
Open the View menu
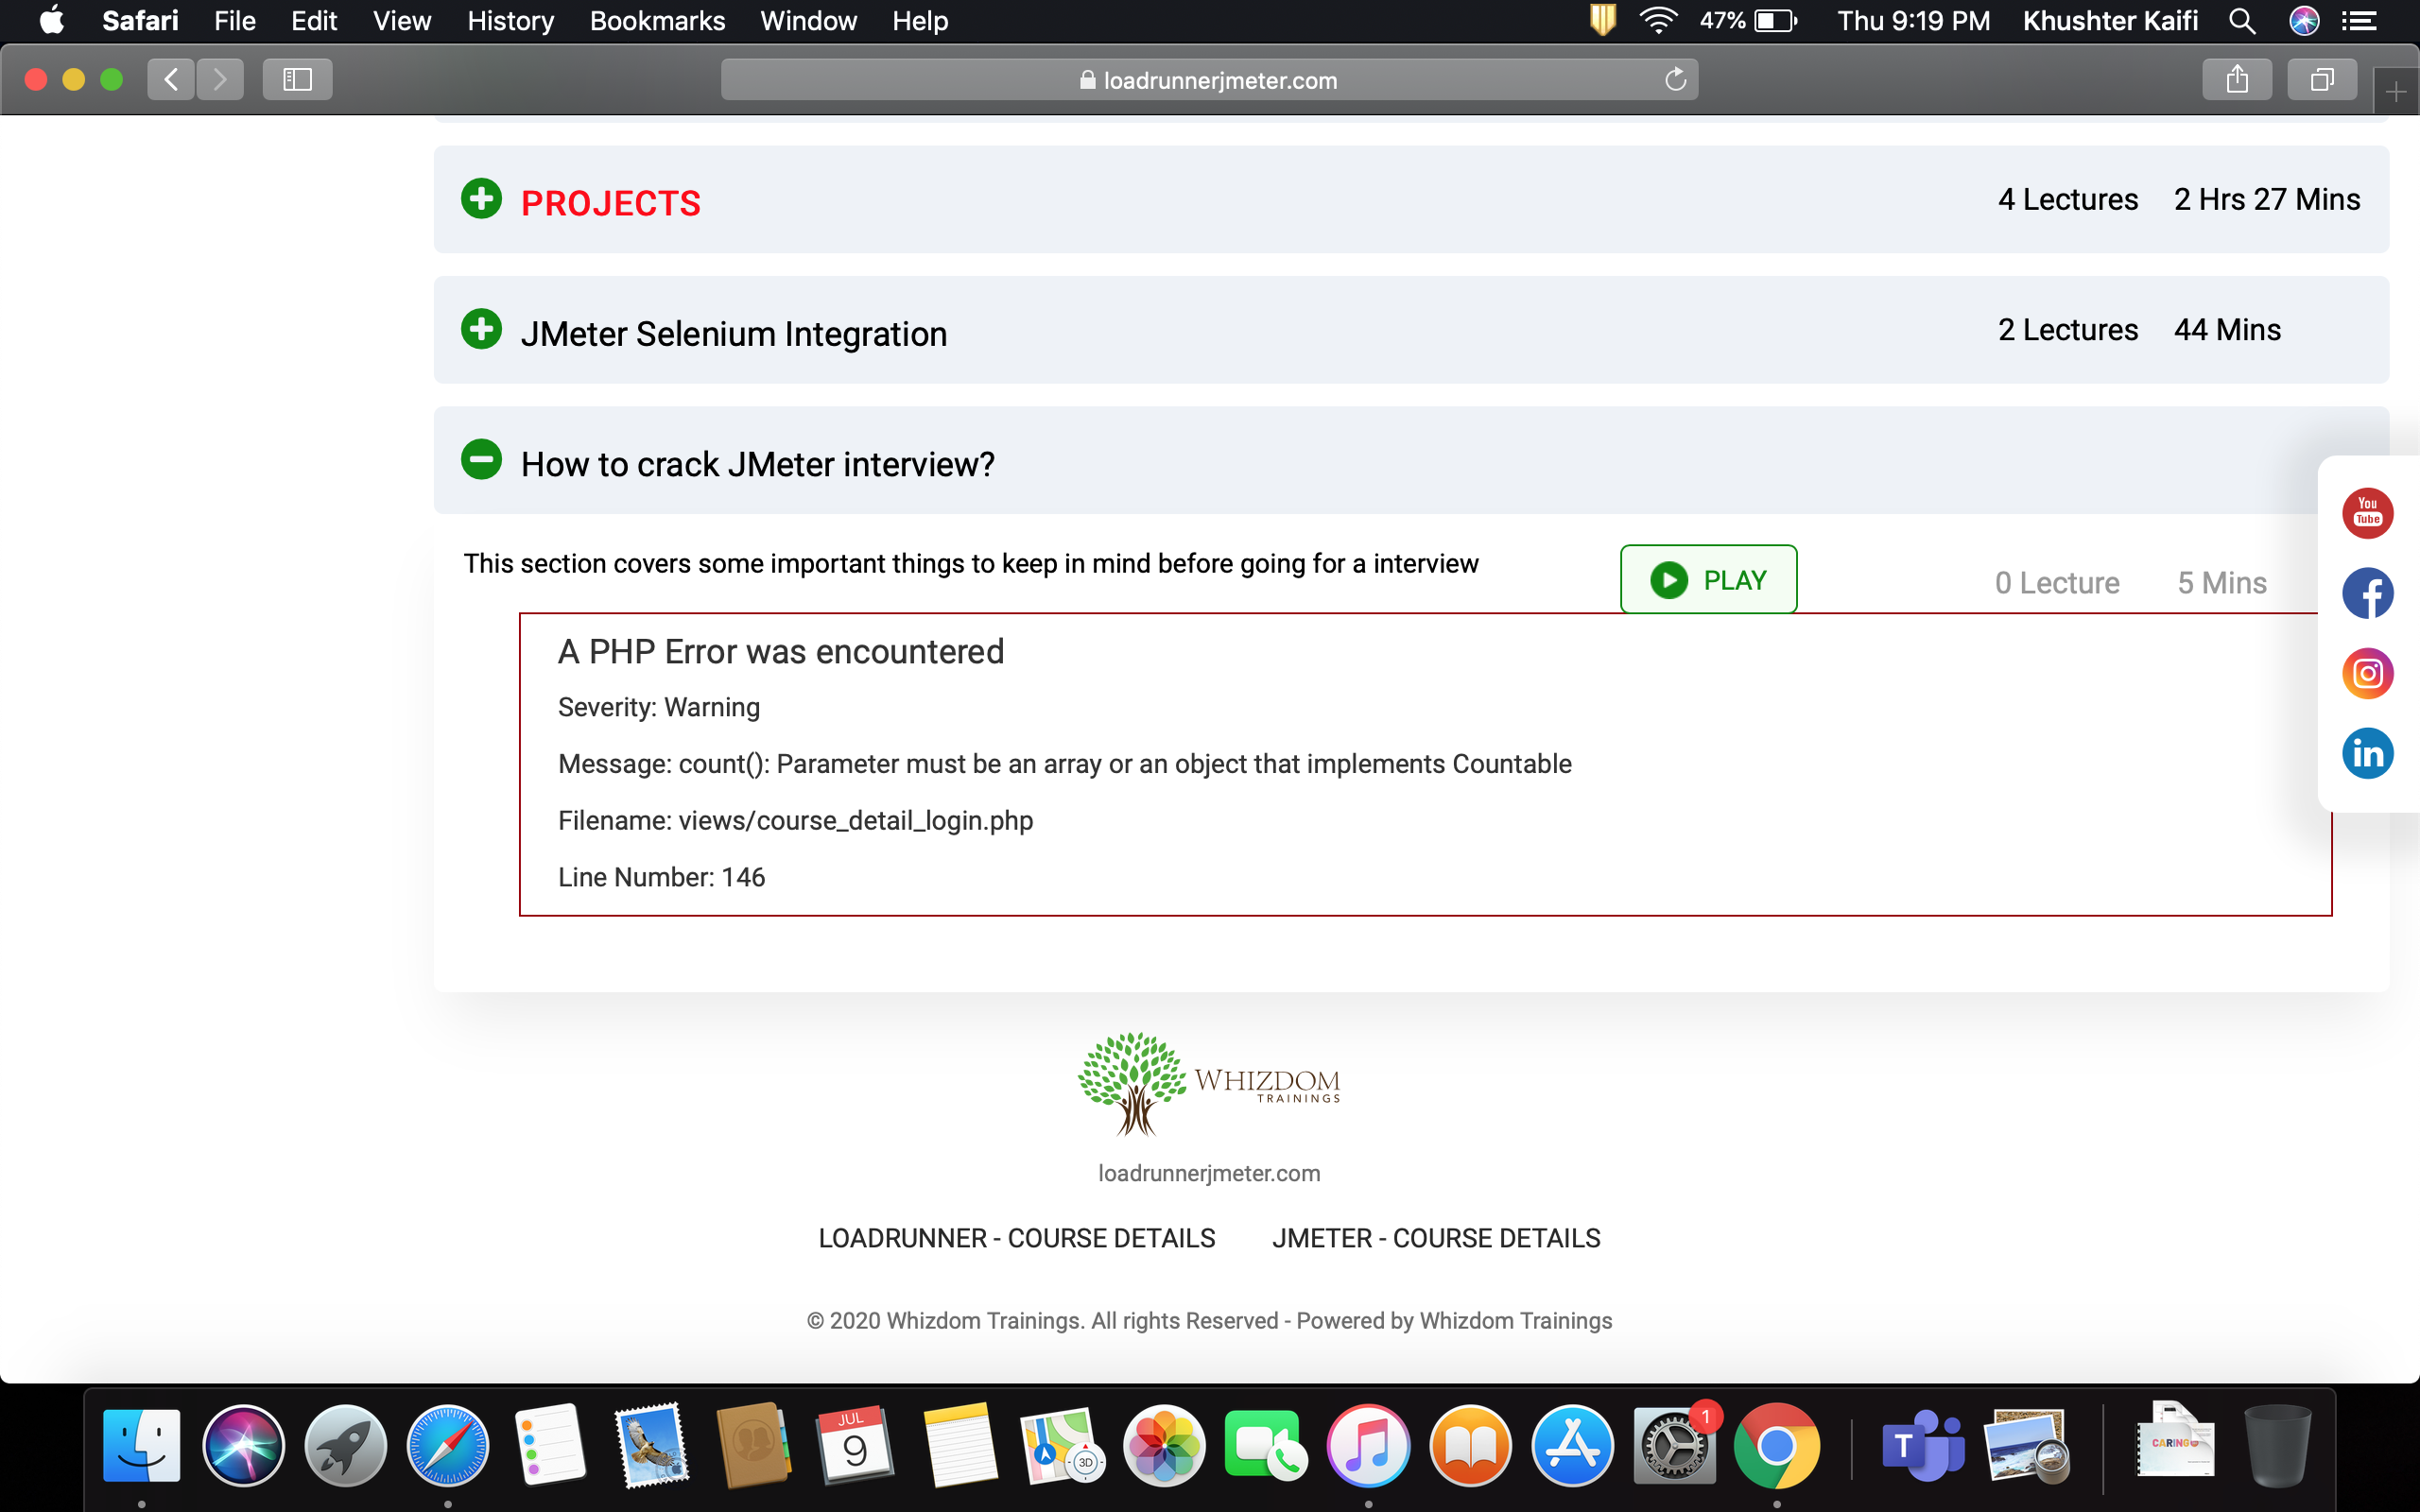click(402, 21)
